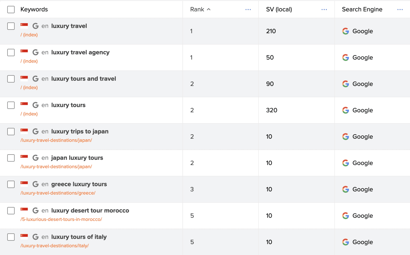Image resolution: width=410 pixels, height=255 pixels.
Task: Toggle Rank sort direction arrow
Action: [x=209, y=9]
